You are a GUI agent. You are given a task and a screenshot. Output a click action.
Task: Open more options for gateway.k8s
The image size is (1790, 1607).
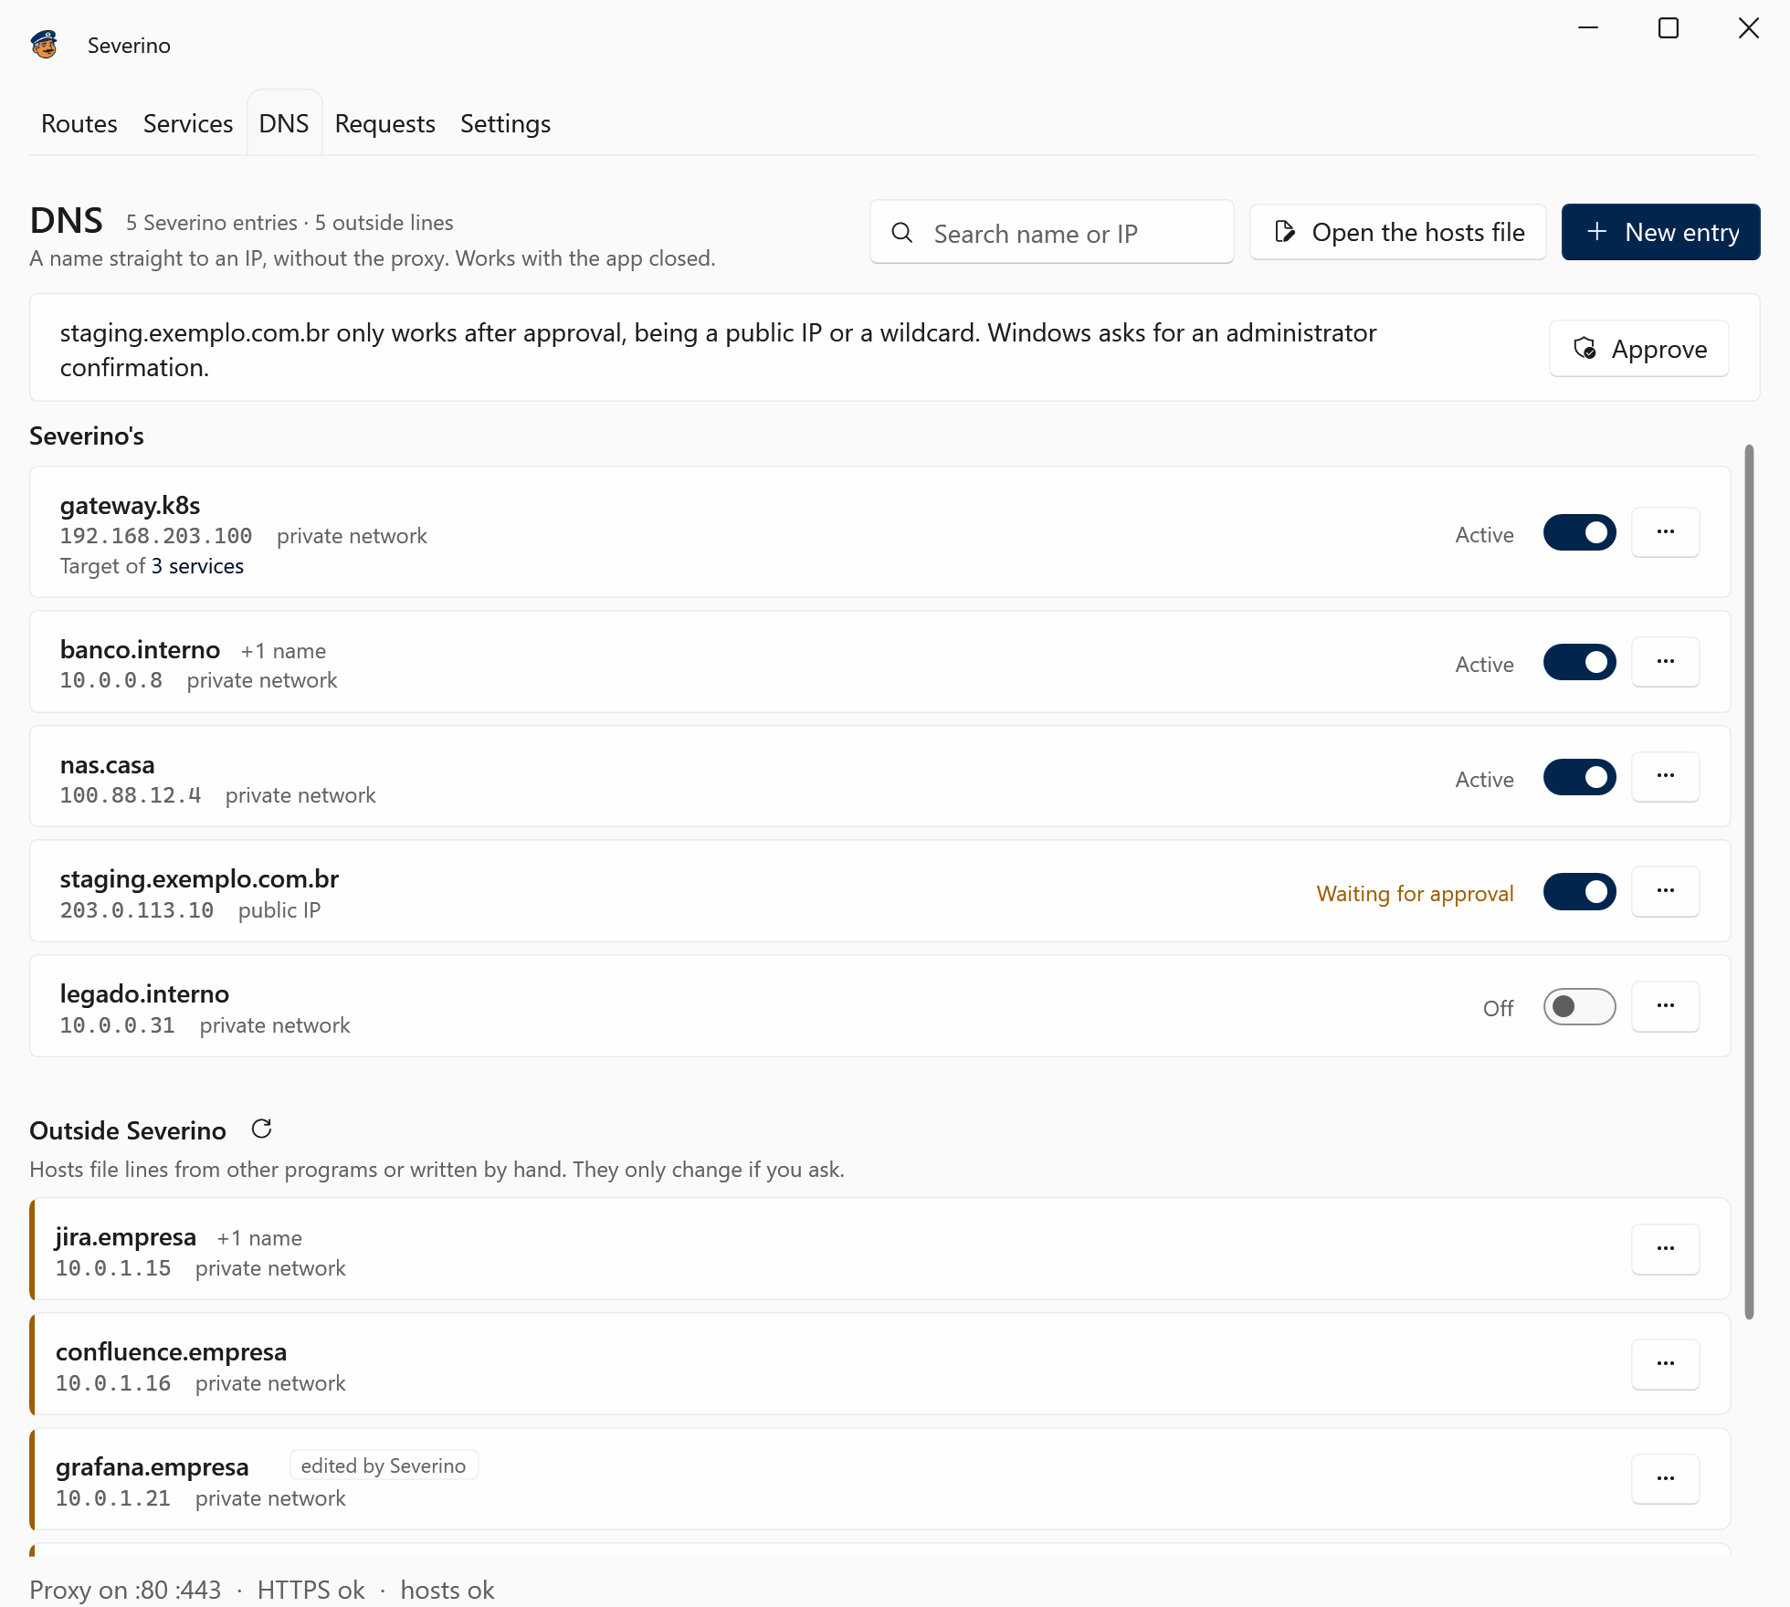pos(1665,532)
